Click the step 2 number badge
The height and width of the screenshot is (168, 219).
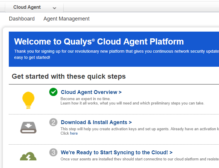53,122
